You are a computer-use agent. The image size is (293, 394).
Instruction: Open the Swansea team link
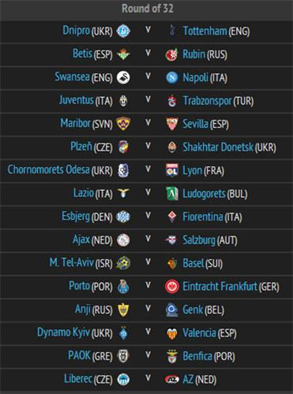click(72, 78)
